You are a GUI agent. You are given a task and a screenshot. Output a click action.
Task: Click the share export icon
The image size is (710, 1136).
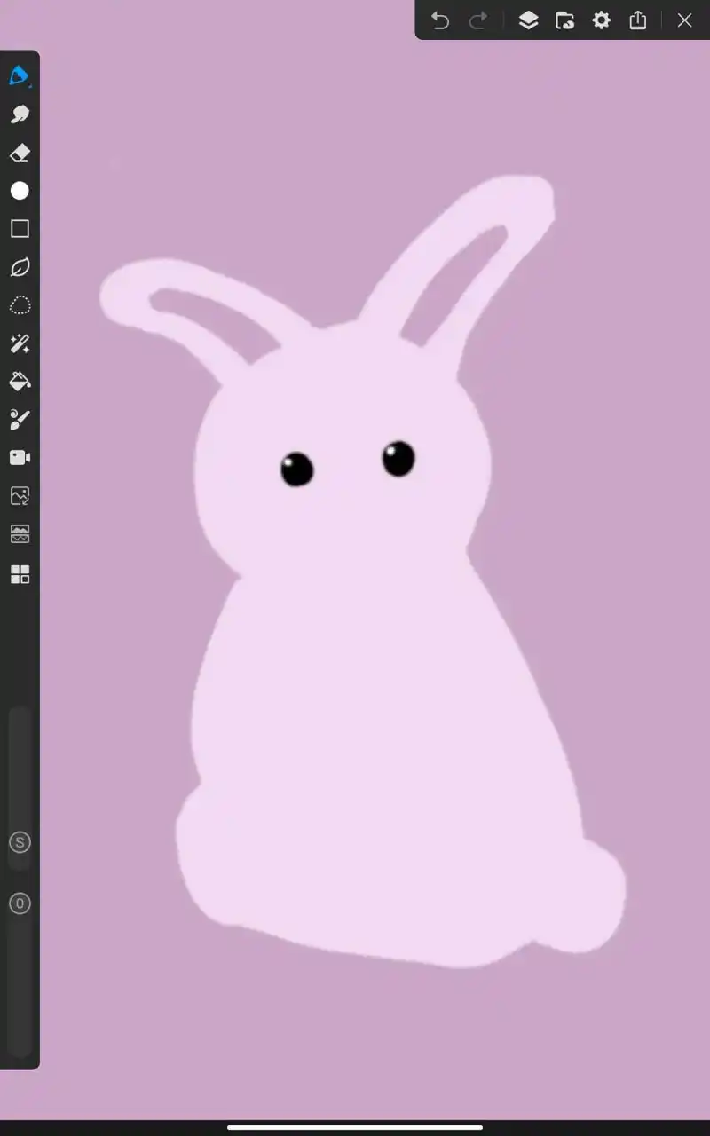tap(638, 20)
